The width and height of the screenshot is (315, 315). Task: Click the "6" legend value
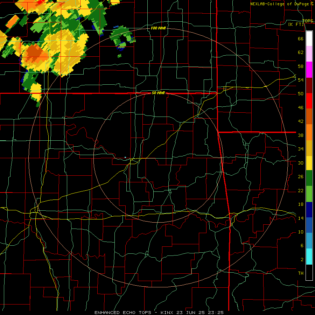(x=302, y=246)
